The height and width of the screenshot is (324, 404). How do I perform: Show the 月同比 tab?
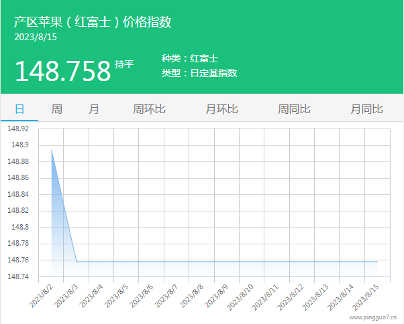(x=366, y=109)
